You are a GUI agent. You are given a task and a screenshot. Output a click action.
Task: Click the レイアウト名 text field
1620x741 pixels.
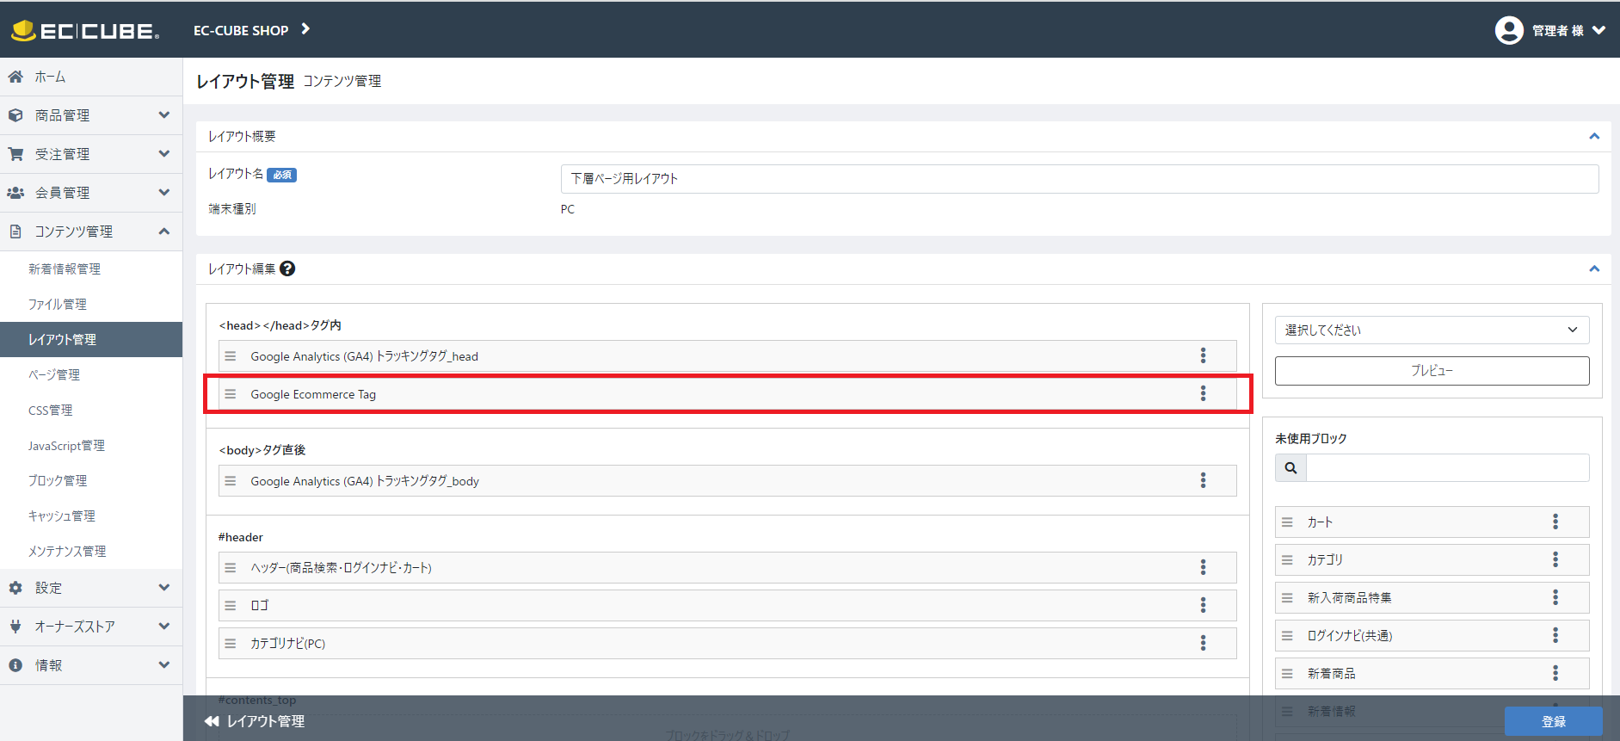click(1080, 178)
